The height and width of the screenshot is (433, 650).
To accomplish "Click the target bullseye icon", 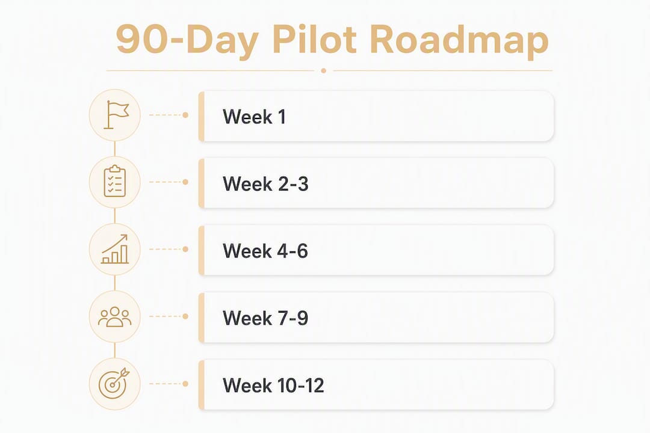I will pyautogui.click(x=115, y=384).
